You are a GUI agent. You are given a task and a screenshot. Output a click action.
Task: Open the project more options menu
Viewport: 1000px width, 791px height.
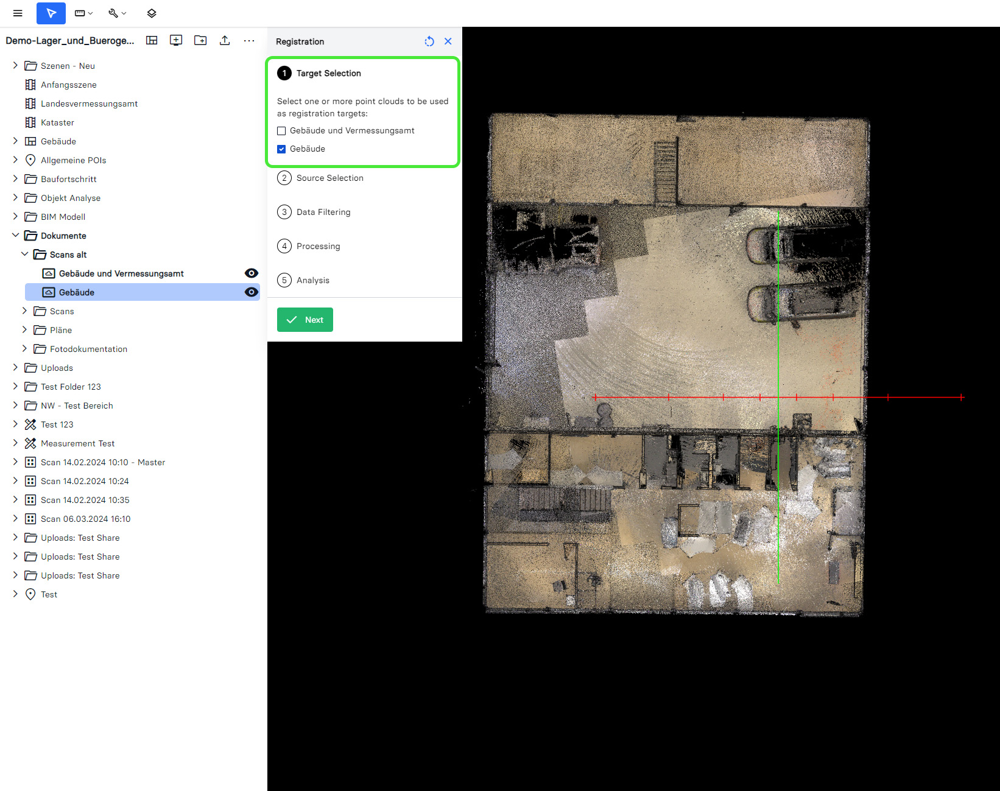(x=249, y=40)
